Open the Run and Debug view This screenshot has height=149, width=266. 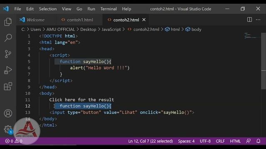pos(8,70)
